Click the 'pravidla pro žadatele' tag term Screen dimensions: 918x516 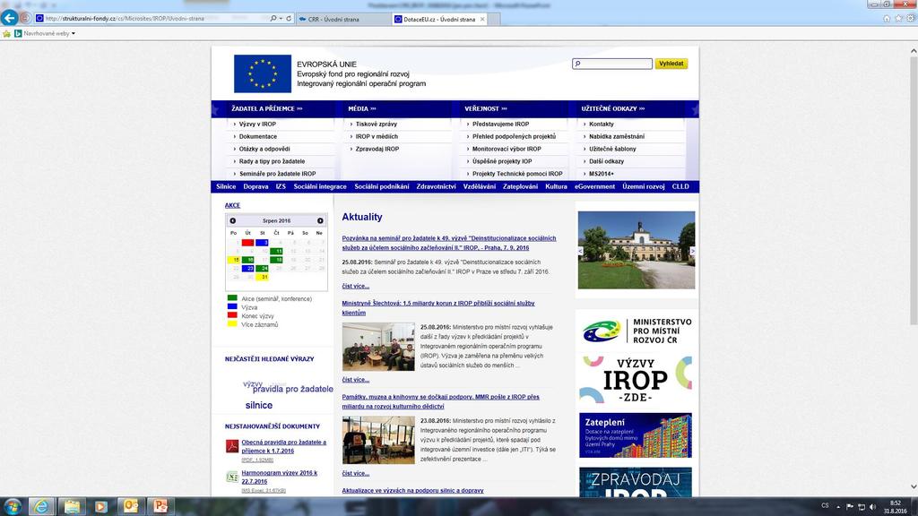[x=293, y=389]
